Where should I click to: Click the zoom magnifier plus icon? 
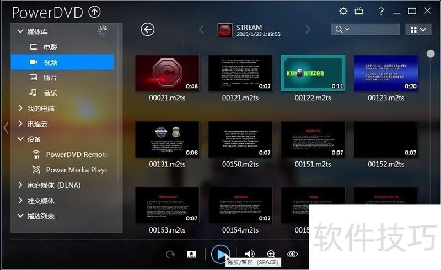(271, 254)
